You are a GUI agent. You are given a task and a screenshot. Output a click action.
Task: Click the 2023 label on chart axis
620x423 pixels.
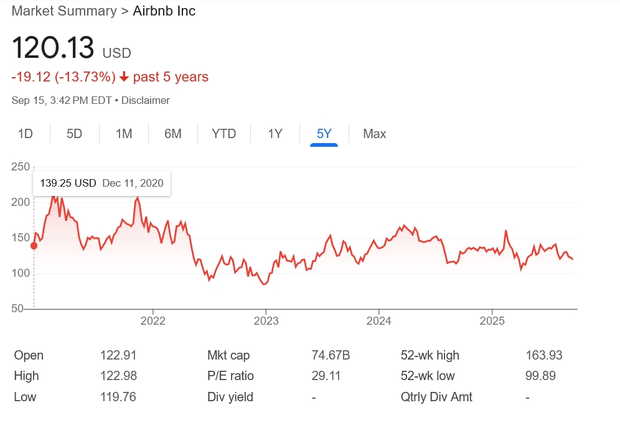(x=266, y=321)
